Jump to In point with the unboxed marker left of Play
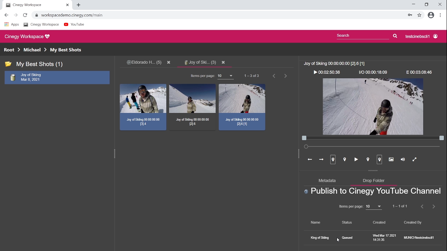The image size is (447, 251). pos(345,159)
